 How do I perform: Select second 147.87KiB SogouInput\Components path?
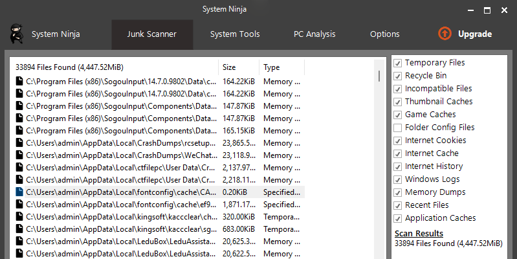(x=121, y=118)
